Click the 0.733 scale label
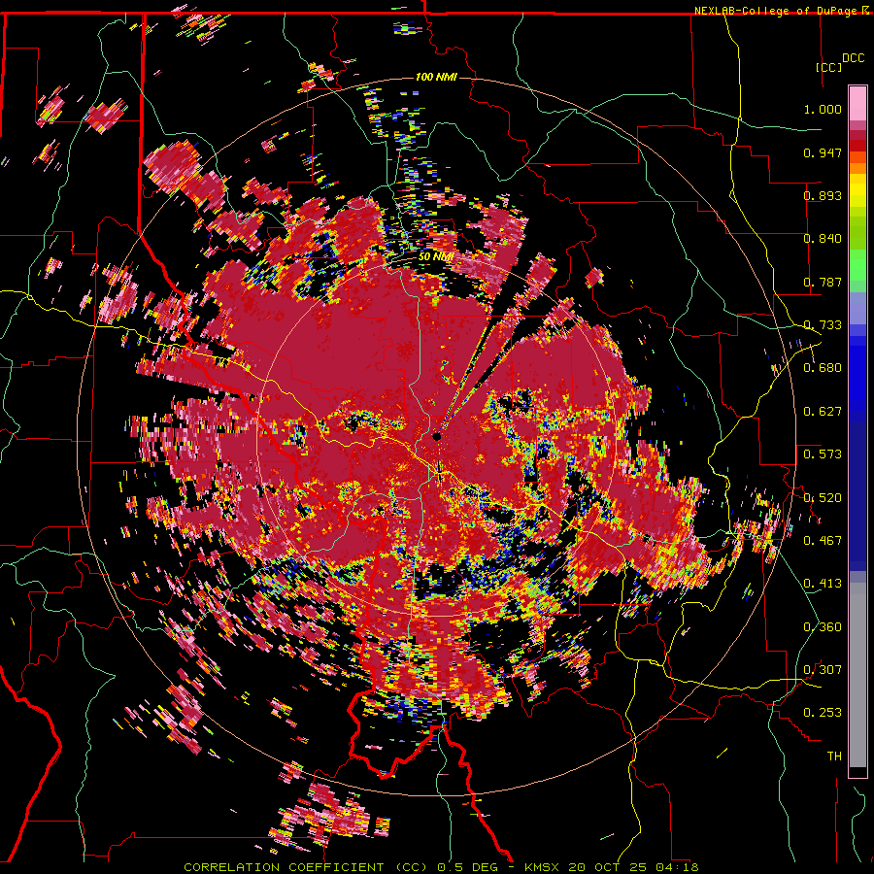874x874 pixels. (823, 325)
